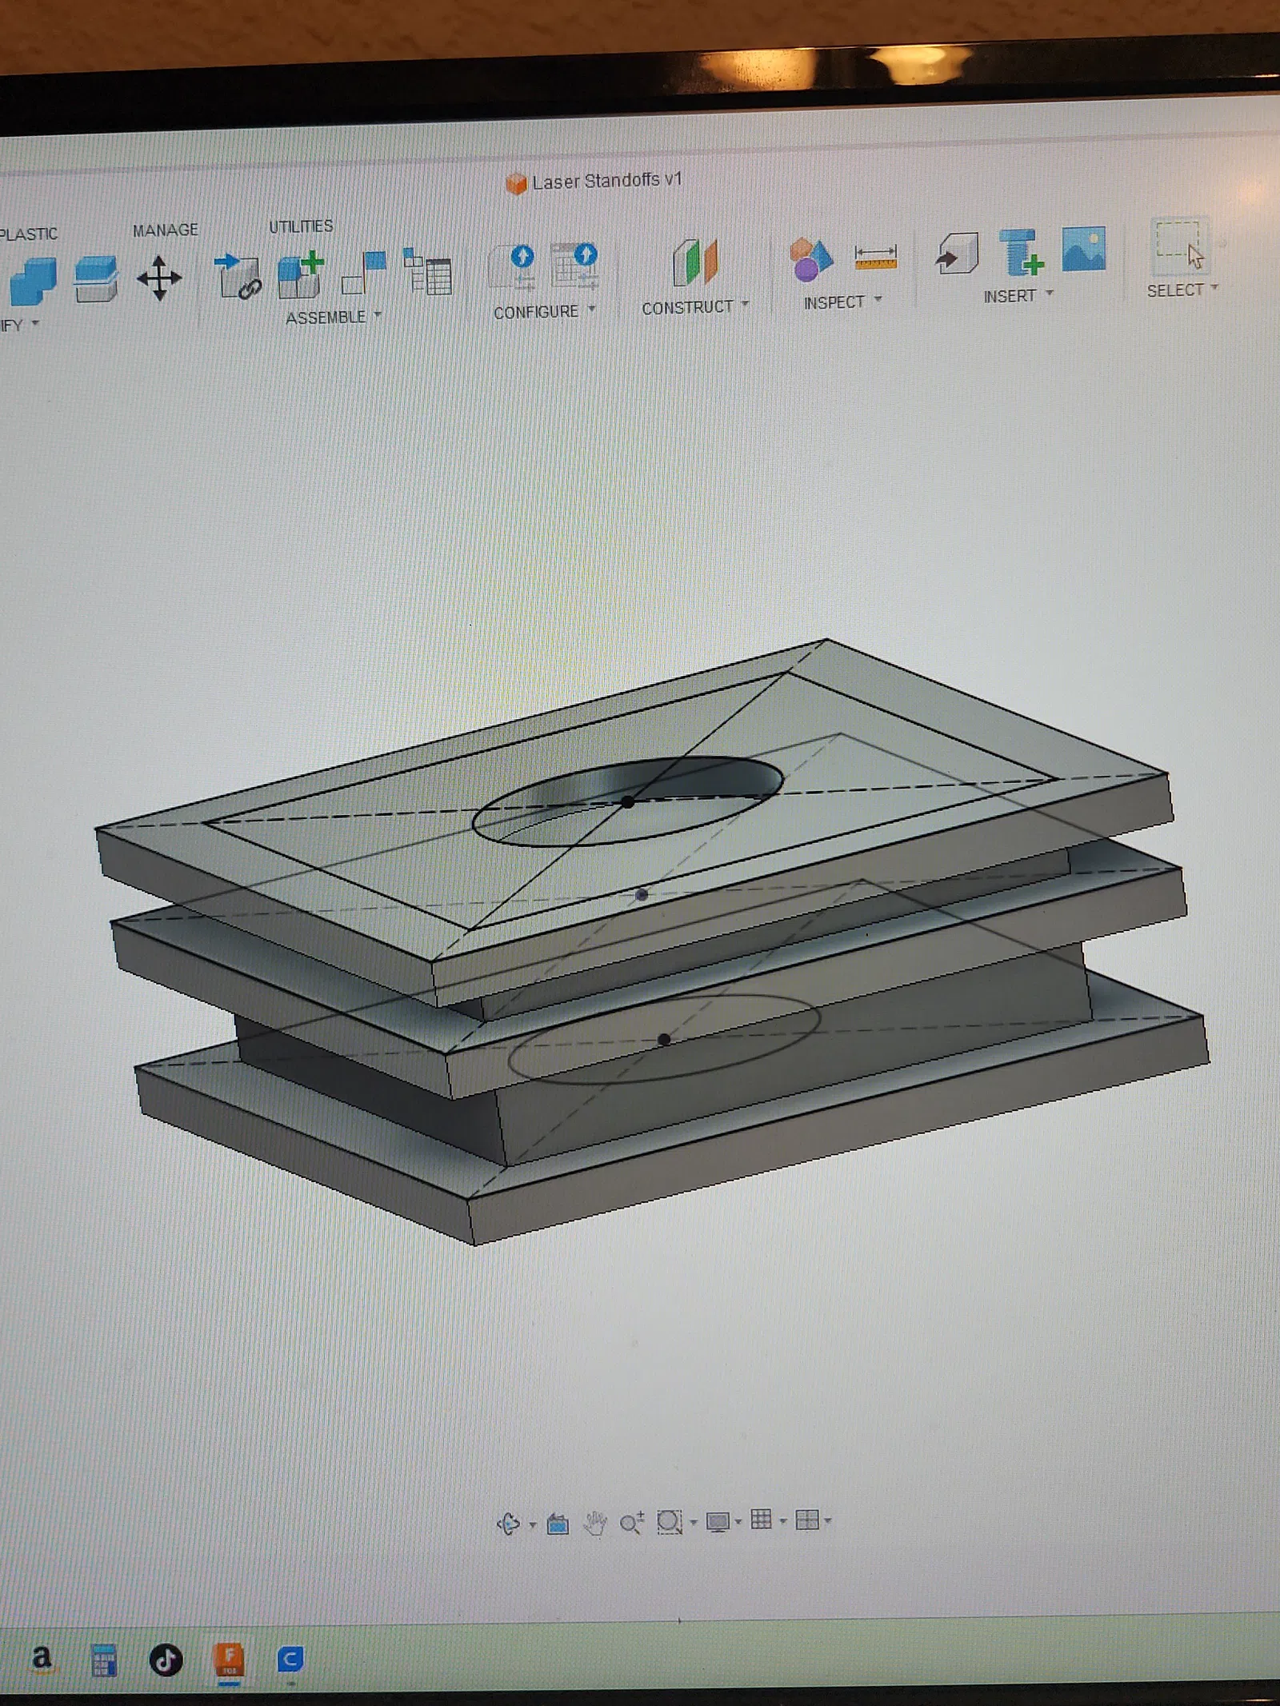Expand the SELECT dropdown
Image resolution: width=1280 pixels, height=1706 pixels.
pyautogui.click(x=1182, y=290)
